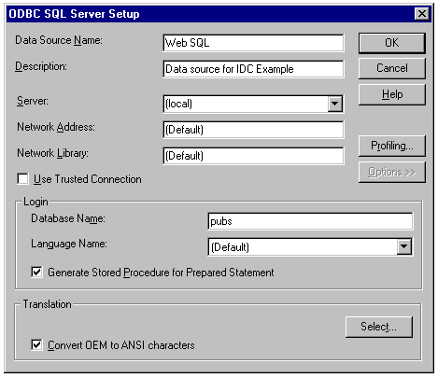Open Help for this dialog

coord(392,94)
